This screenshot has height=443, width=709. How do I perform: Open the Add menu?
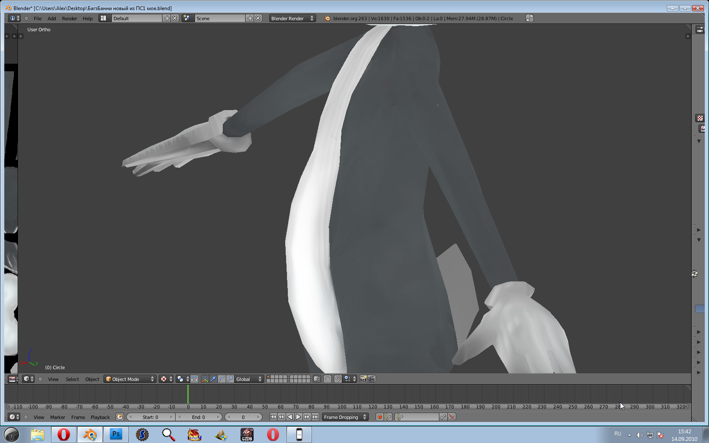point(52,19)
